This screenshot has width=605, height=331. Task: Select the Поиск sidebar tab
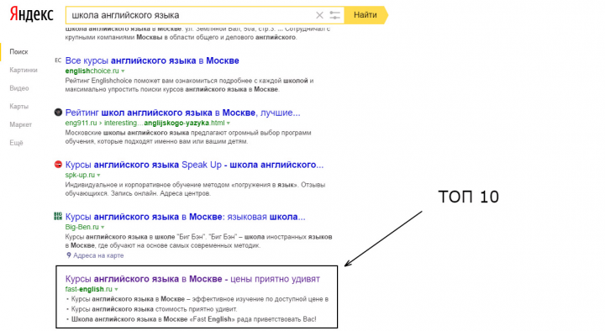pyautogui.click(x=18, y=52)
